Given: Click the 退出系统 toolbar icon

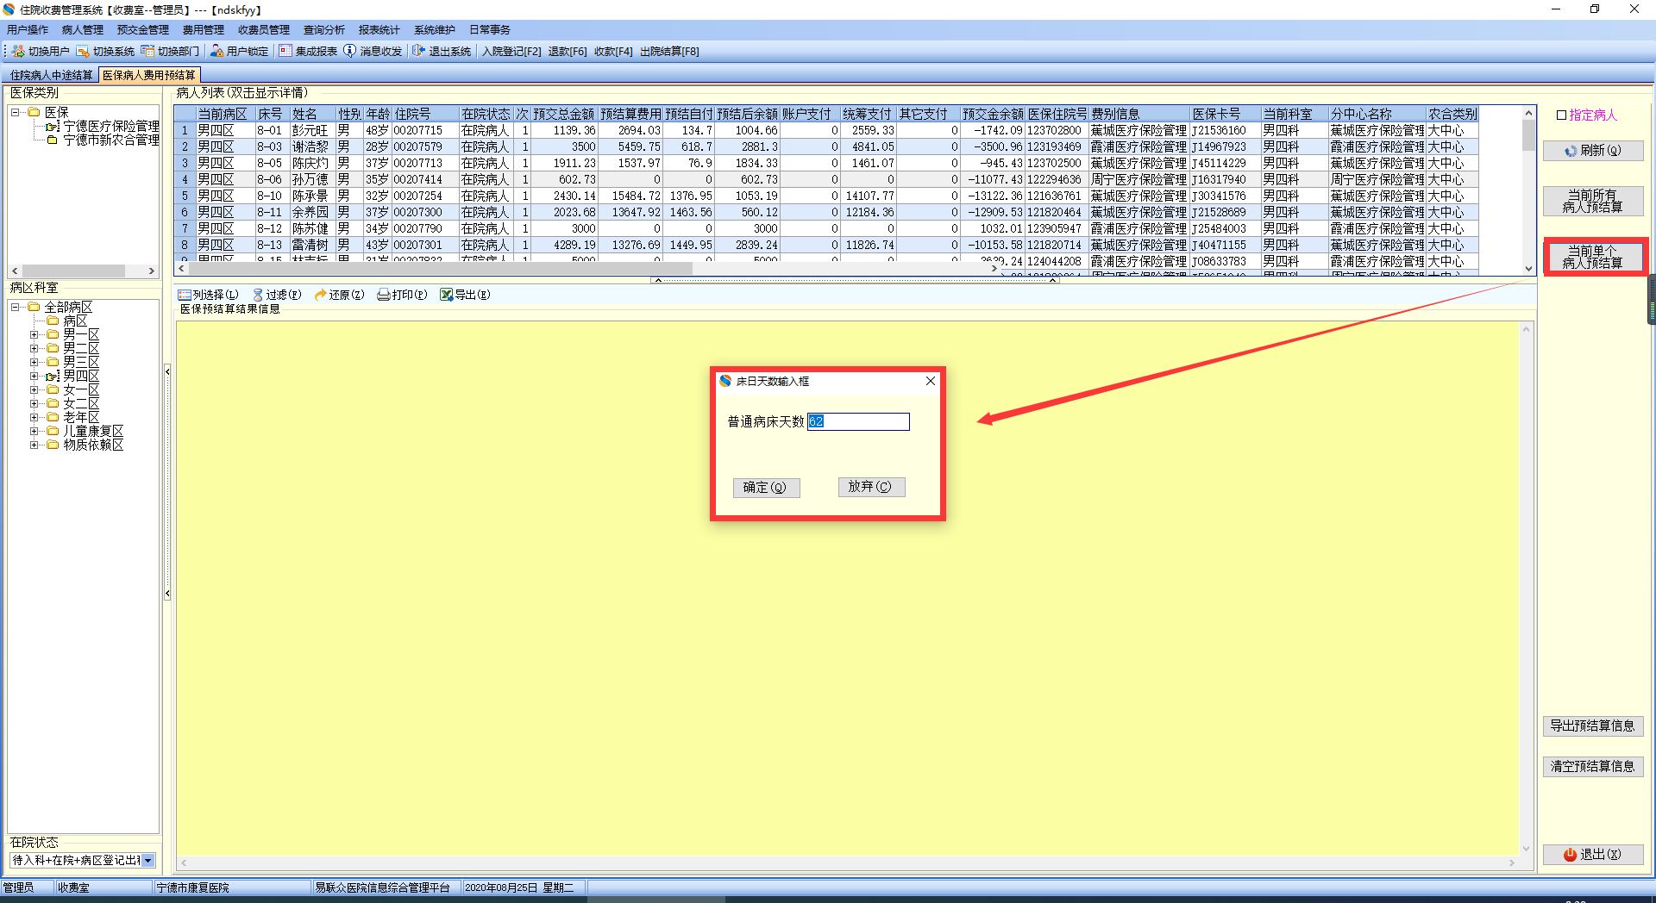Looking at the screenshot, I should click(x=419, y=52).
